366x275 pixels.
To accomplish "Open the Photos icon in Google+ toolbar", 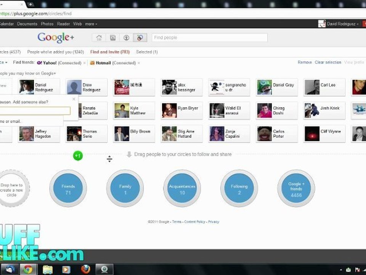I will (x=113, y=38).
